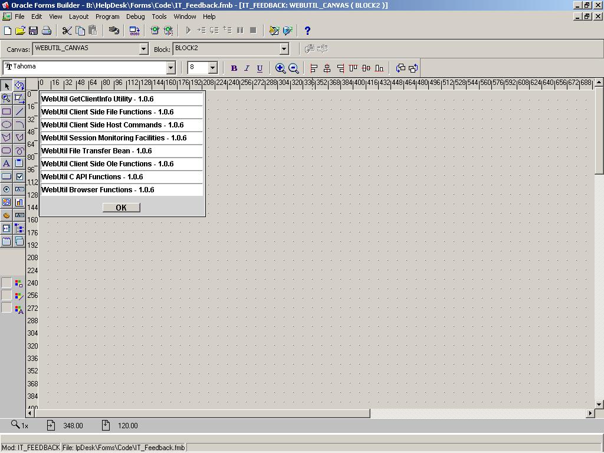This screenshot has height=453, width=604.
Task: Click the blue Help question mark
Action: coord(307,31)
